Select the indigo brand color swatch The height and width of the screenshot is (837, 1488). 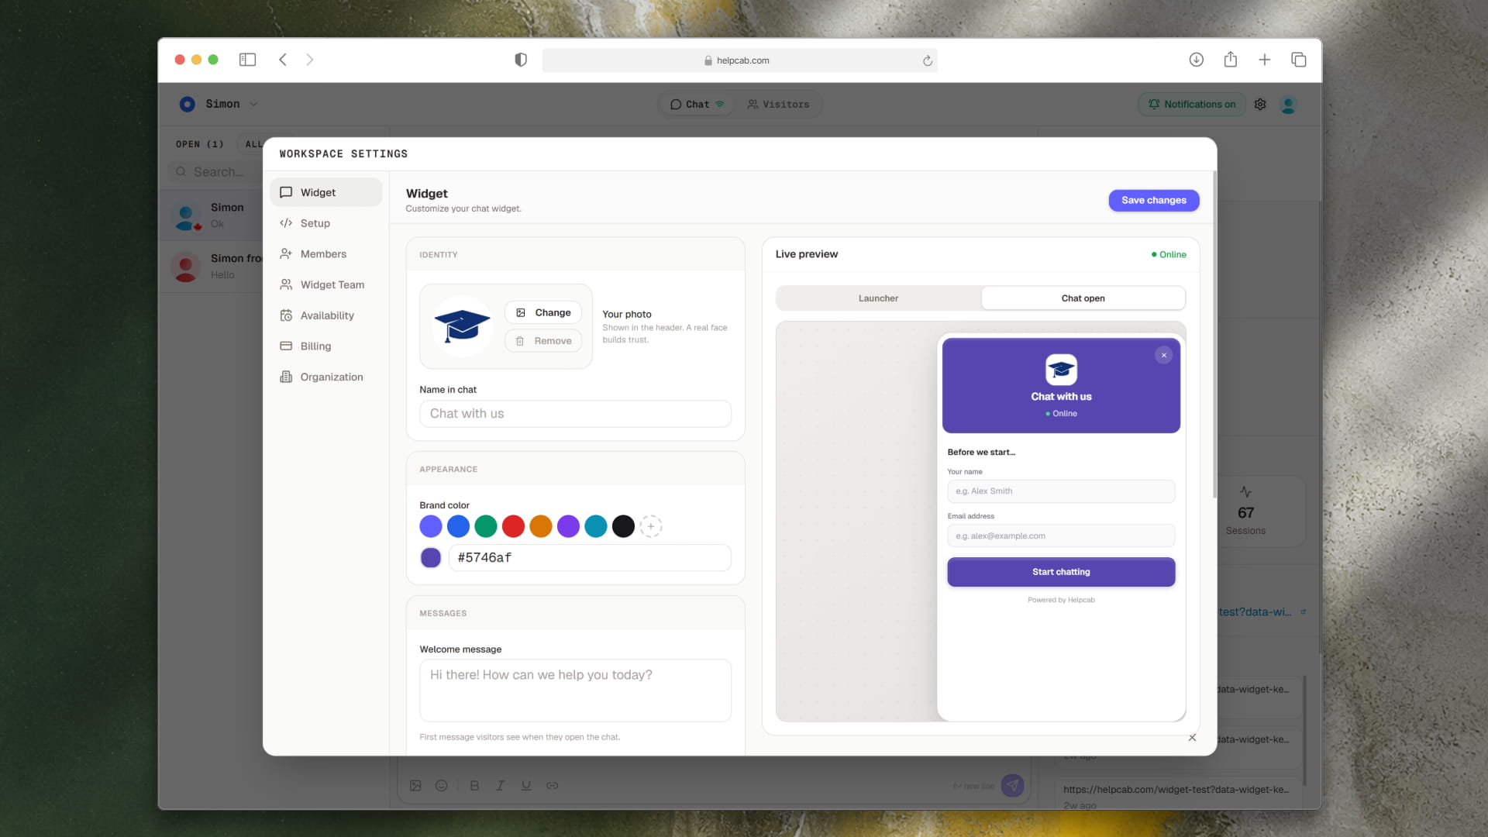[x=431, y=526]
